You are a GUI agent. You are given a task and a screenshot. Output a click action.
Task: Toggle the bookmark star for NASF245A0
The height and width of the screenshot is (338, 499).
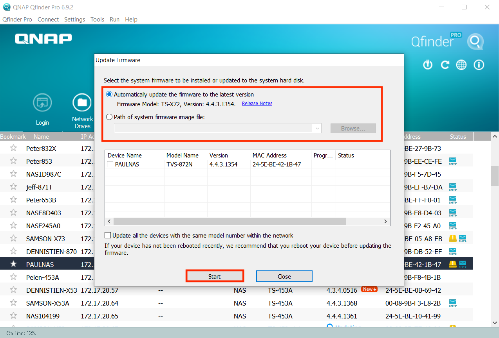14,225
